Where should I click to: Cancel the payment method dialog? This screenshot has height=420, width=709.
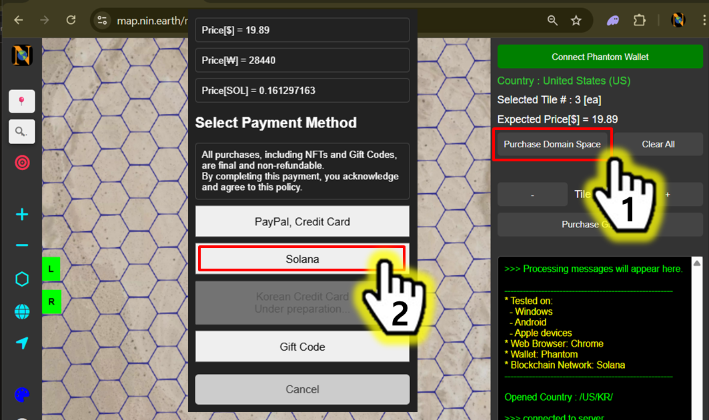coord(302,389)
